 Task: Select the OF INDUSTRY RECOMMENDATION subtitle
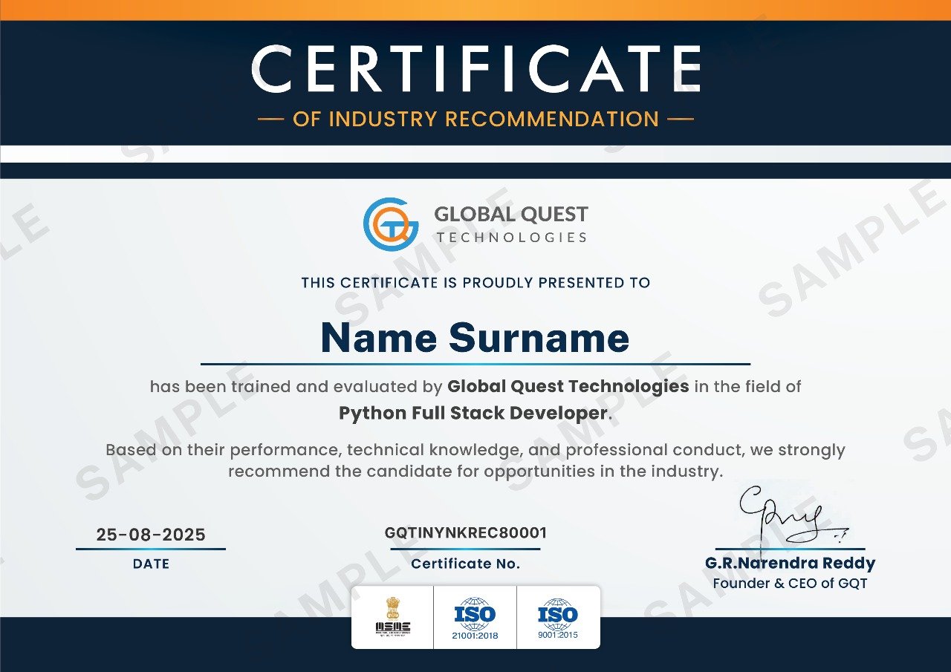[475, 119]
